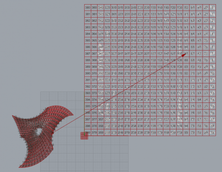Select the grid cell labeled 379
The image size is (222, 172).
pos(94,133)
